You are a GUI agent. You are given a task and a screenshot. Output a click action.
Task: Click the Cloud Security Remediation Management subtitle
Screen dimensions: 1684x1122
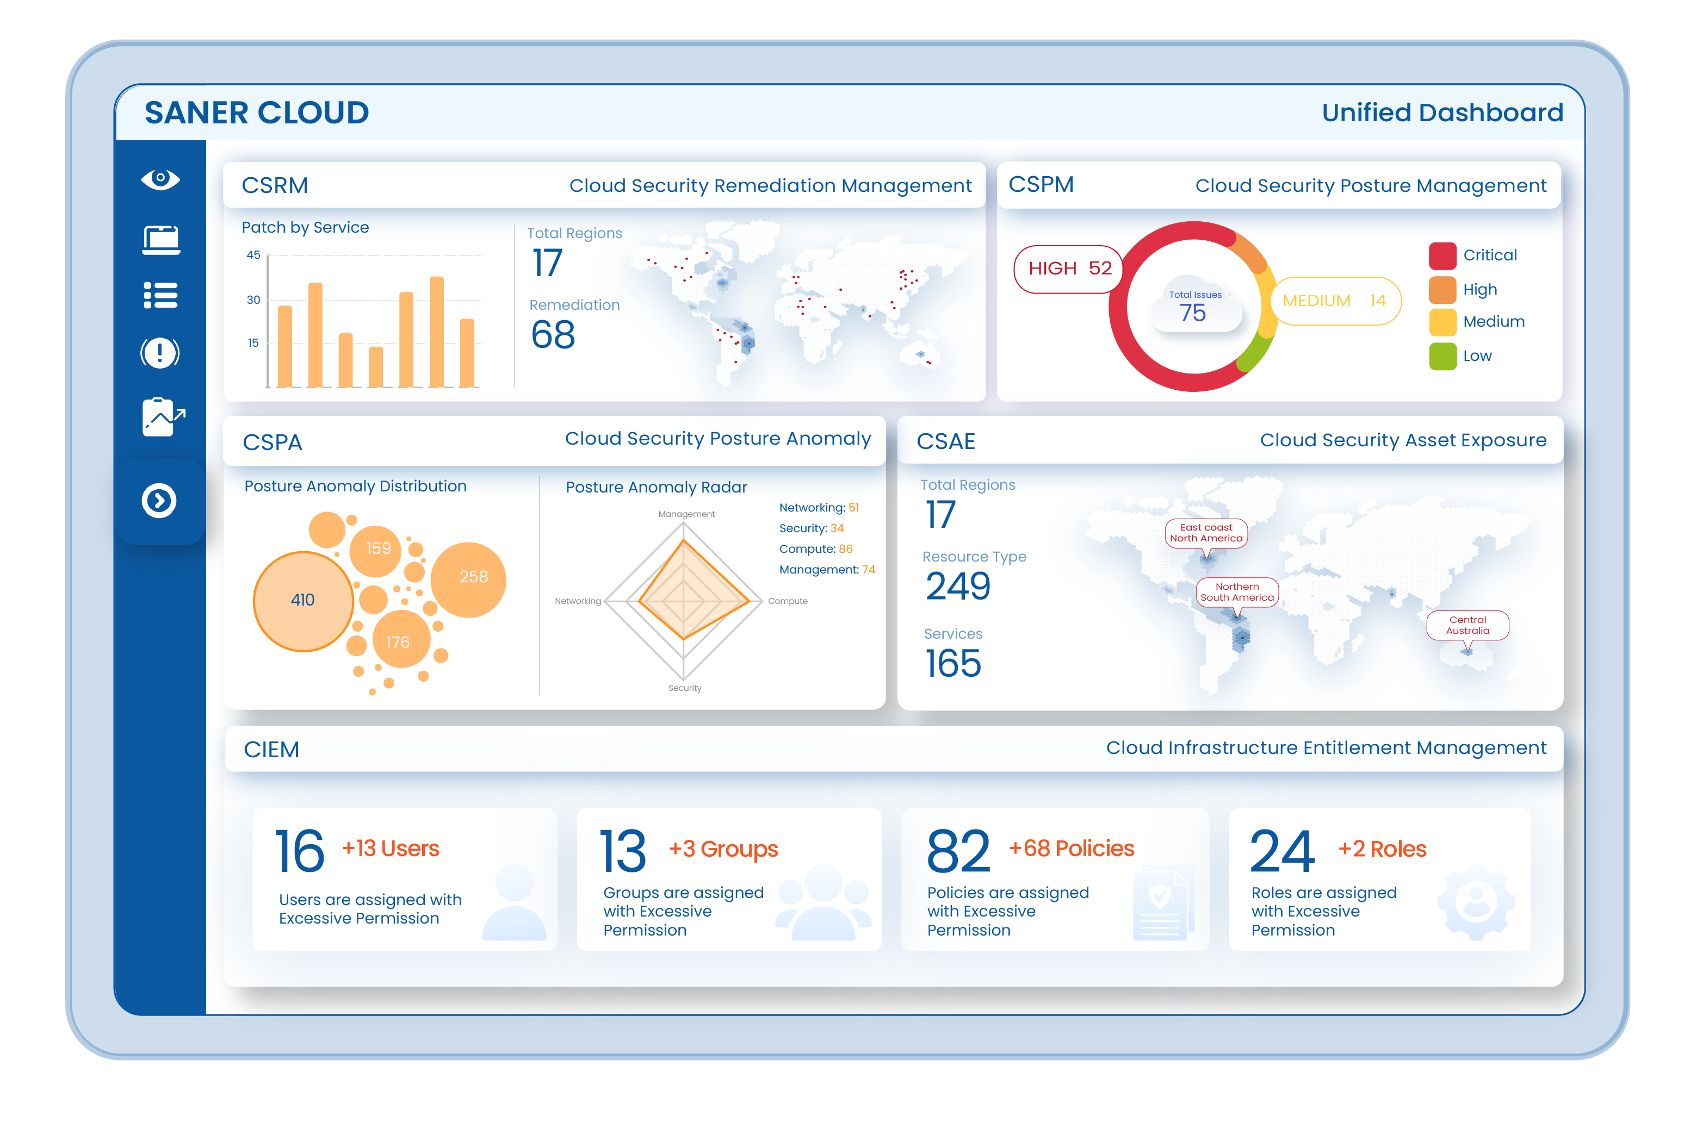coord(770,186)
